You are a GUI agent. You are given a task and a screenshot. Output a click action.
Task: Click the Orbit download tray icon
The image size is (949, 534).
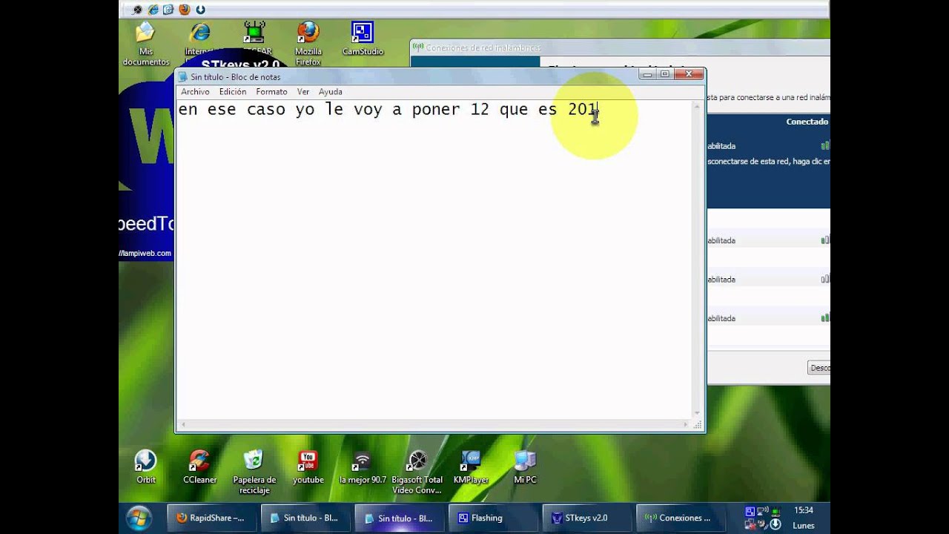776,524
